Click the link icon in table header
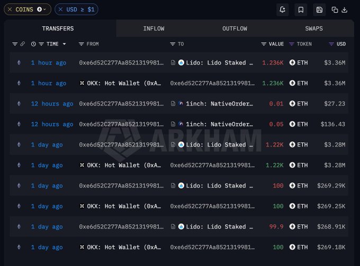 22,44
